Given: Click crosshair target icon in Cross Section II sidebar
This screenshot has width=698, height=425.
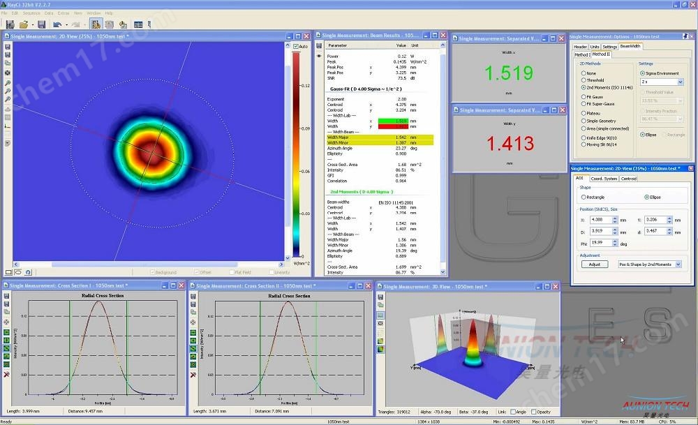Looking at the screenshot, I should point(193,322).
